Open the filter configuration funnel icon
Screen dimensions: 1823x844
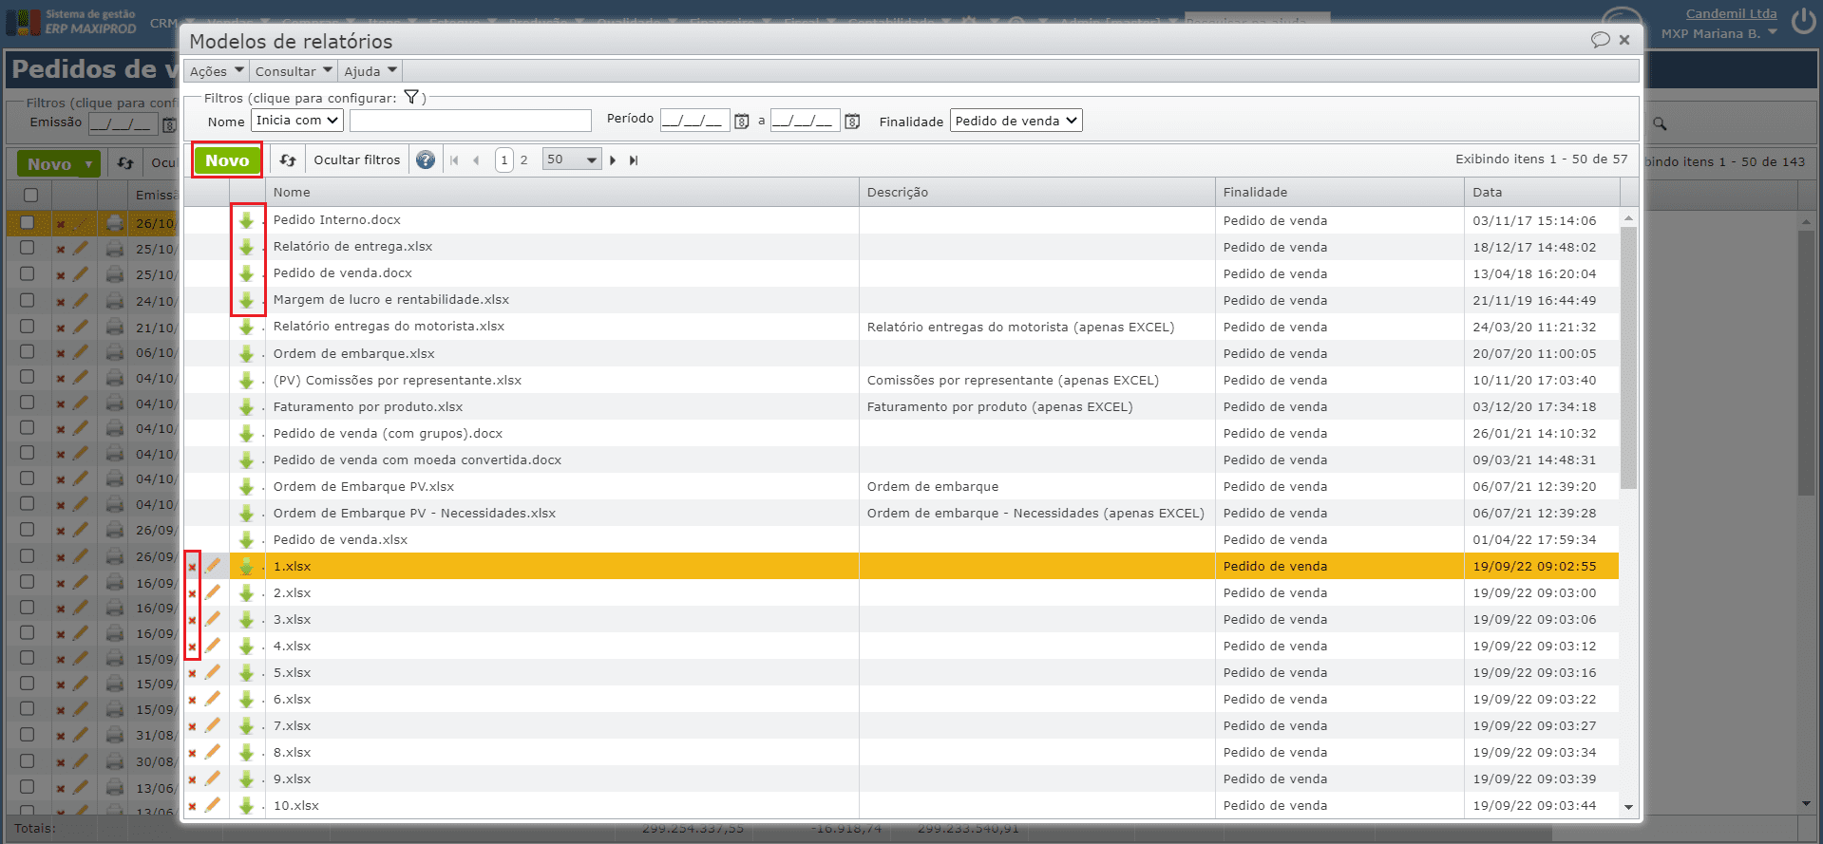411,97
